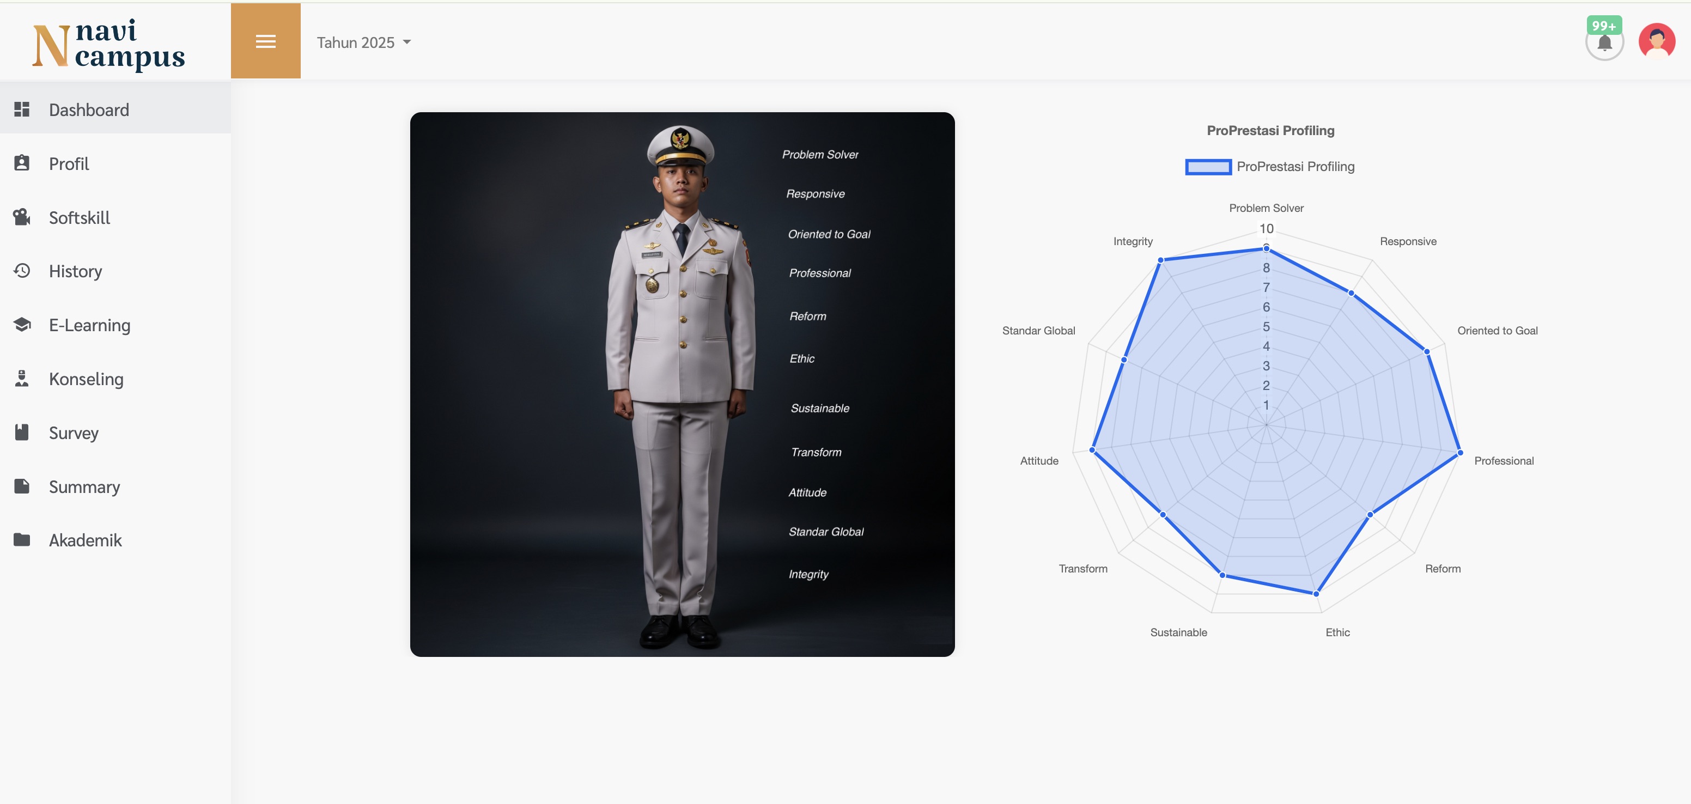Open the History menu item
The height and width of the screenshot is (804, 1691).
(x=115, y=271)
